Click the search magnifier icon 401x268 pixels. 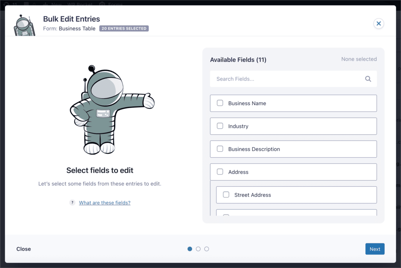(368, 79)
